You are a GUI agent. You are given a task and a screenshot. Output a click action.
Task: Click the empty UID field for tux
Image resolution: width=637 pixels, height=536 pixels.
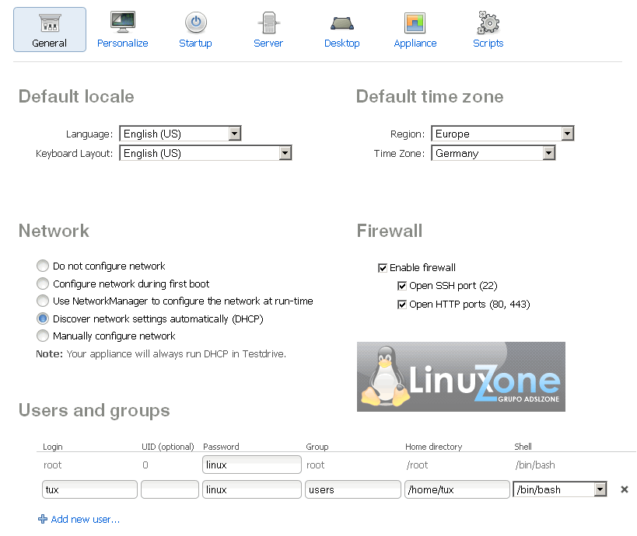pyautogui.click(x=170, y=489)
